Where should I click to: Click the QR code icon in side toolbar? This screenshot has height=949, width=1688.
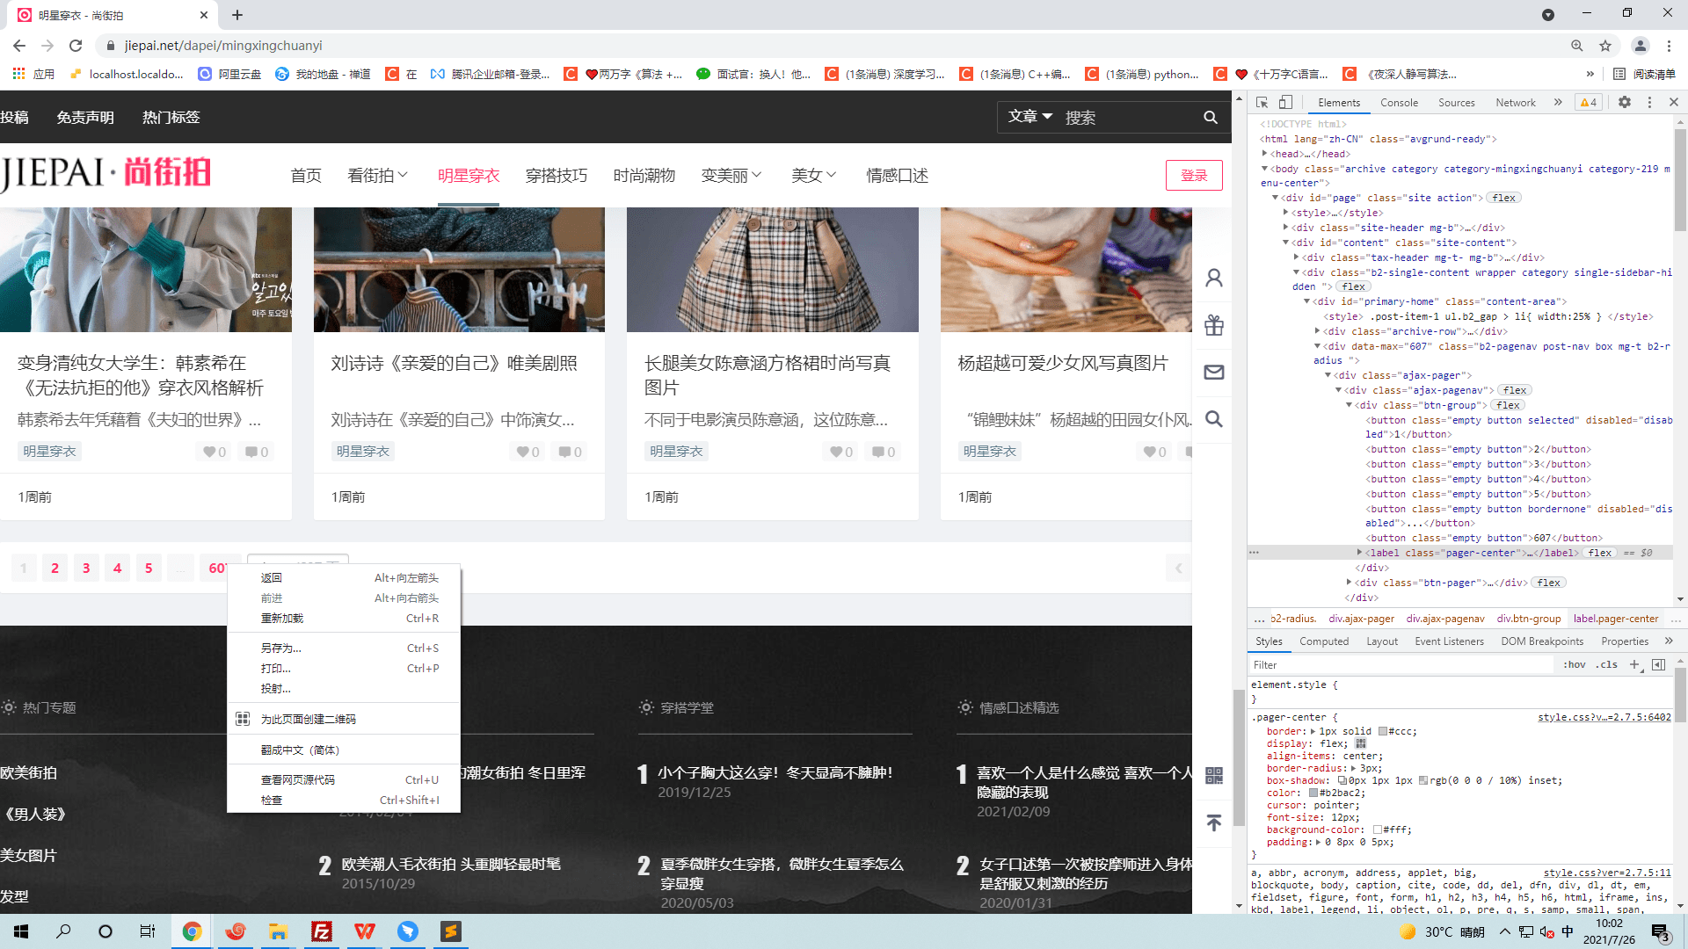1214,776
